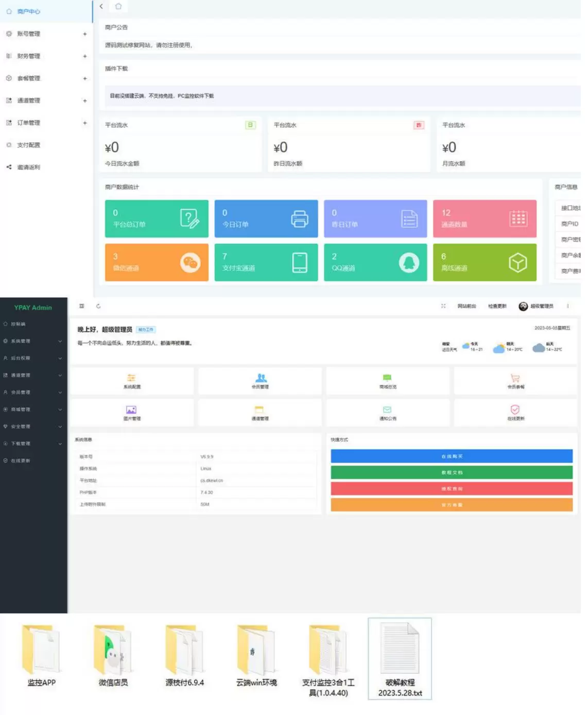Click the red 授权查询 button
Image resolution: width=588 pixels, height=715 pixels.
pyautogui.click(x=452, y=489)
